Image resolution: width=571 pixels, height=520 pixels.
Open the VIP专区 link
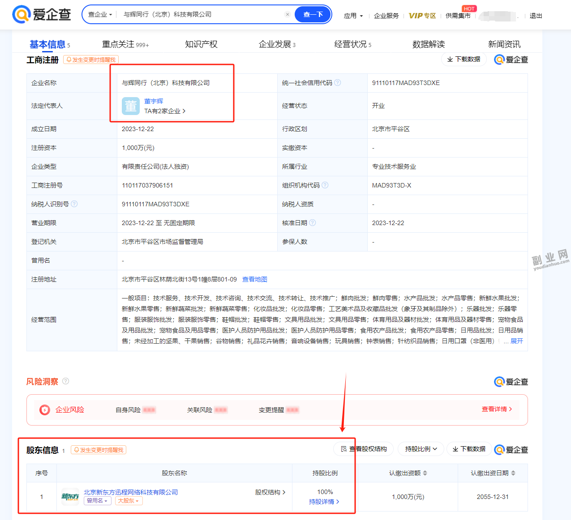point(422,16)
